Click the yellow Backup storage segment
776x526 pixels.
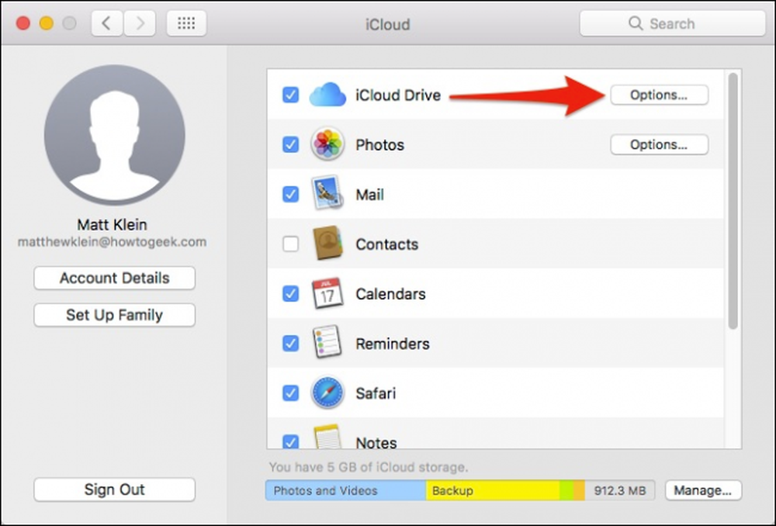pos(493,490)
